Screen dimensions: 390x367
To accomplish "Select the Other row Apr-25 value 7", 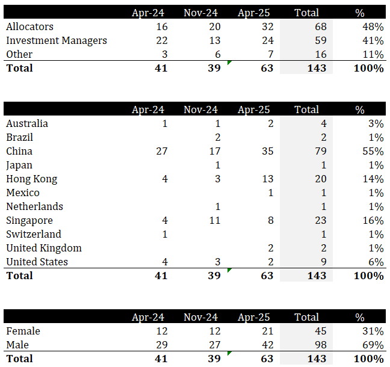I will click(271, 55).
